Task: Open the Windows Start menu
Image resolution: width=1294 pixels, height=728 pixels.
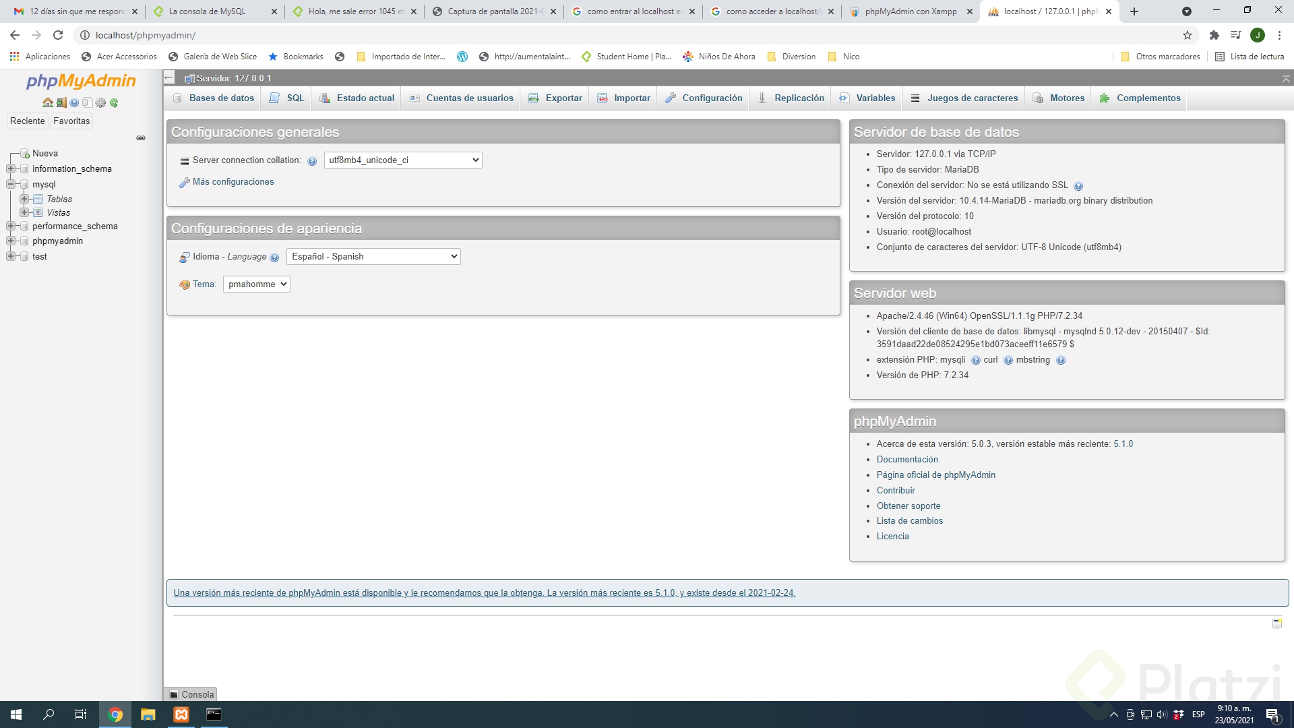Action: click(16, 715)
